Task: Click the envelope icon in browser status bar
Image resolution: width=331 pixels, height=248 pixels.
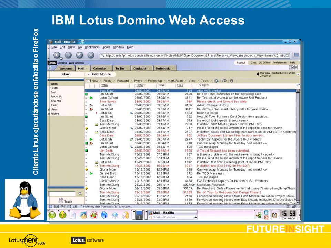Action: 57,207
